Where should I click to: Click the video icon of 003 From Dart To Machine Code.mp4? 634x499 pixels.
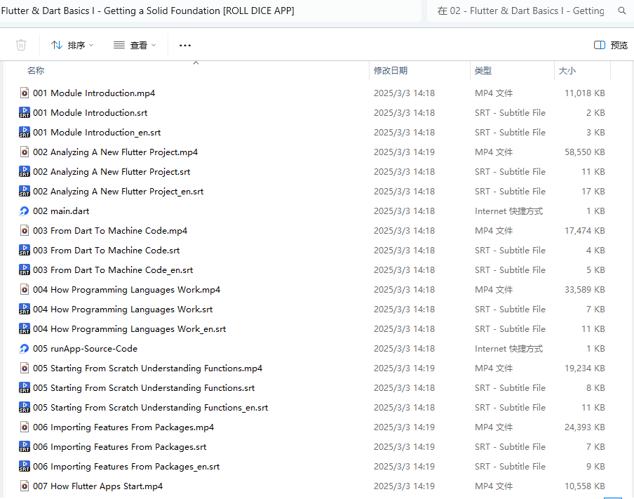click(25, 231)
